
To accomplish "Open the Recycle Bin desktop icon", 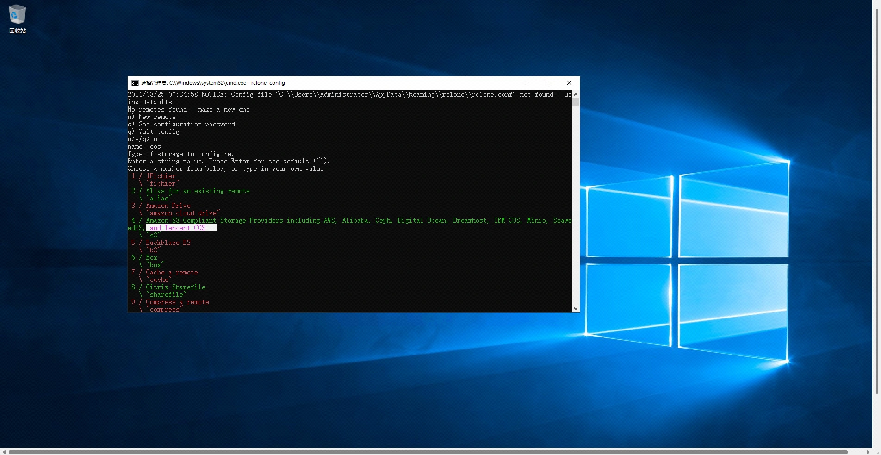I will (x=17, y=19).
